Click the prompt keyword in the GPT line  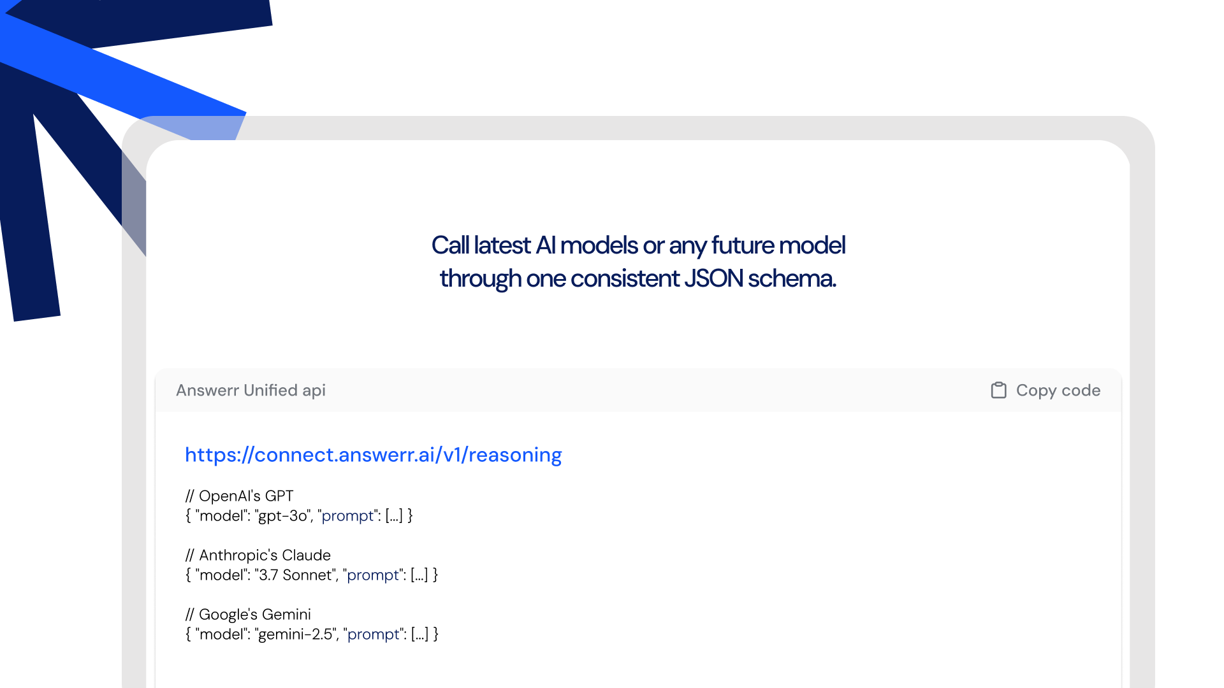[347, 516]
